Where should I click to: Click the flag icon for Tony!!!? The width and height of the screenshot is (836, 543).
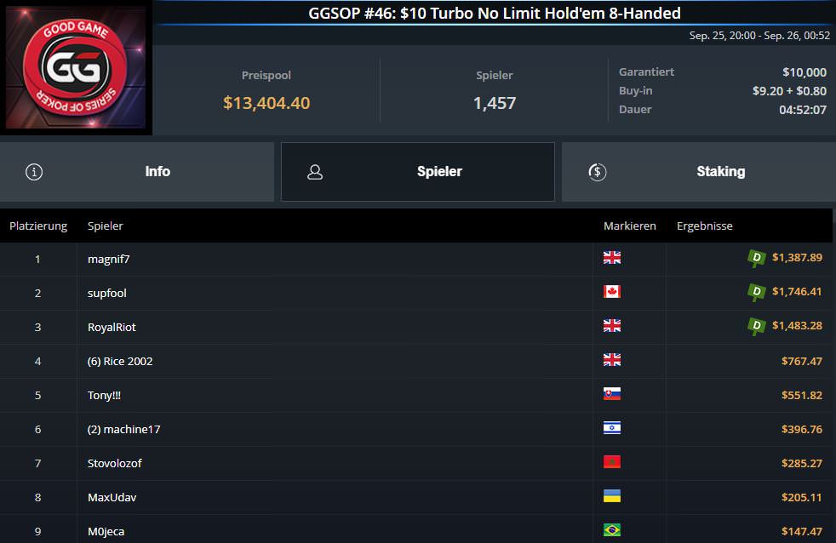tap(612, 394)
